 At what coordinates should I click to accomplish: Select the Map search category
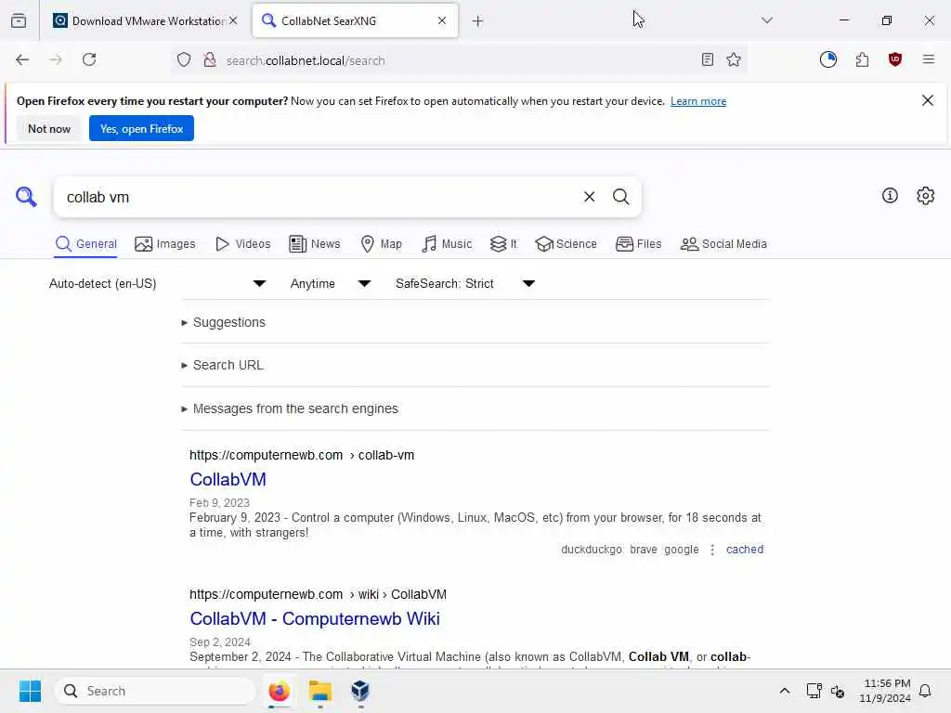381,244
